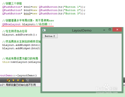Click the comment '//创建普通水平布局对象'
The width and height of the screenshot is (125, 97).
pyautogui.click(x=28, y=20)
